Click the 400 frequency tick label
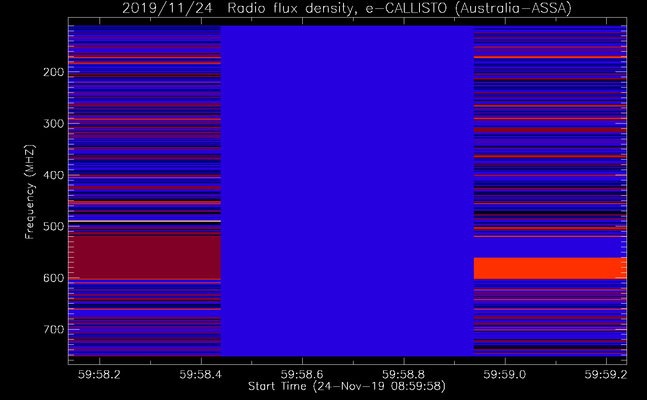647x400 pixels. [54, 175]
